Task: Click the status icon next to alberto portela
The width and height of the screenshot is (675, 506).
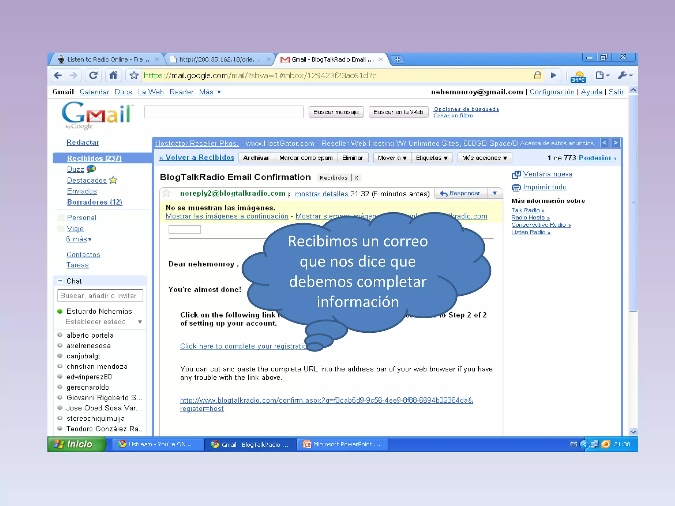Action: coord(60,335)
